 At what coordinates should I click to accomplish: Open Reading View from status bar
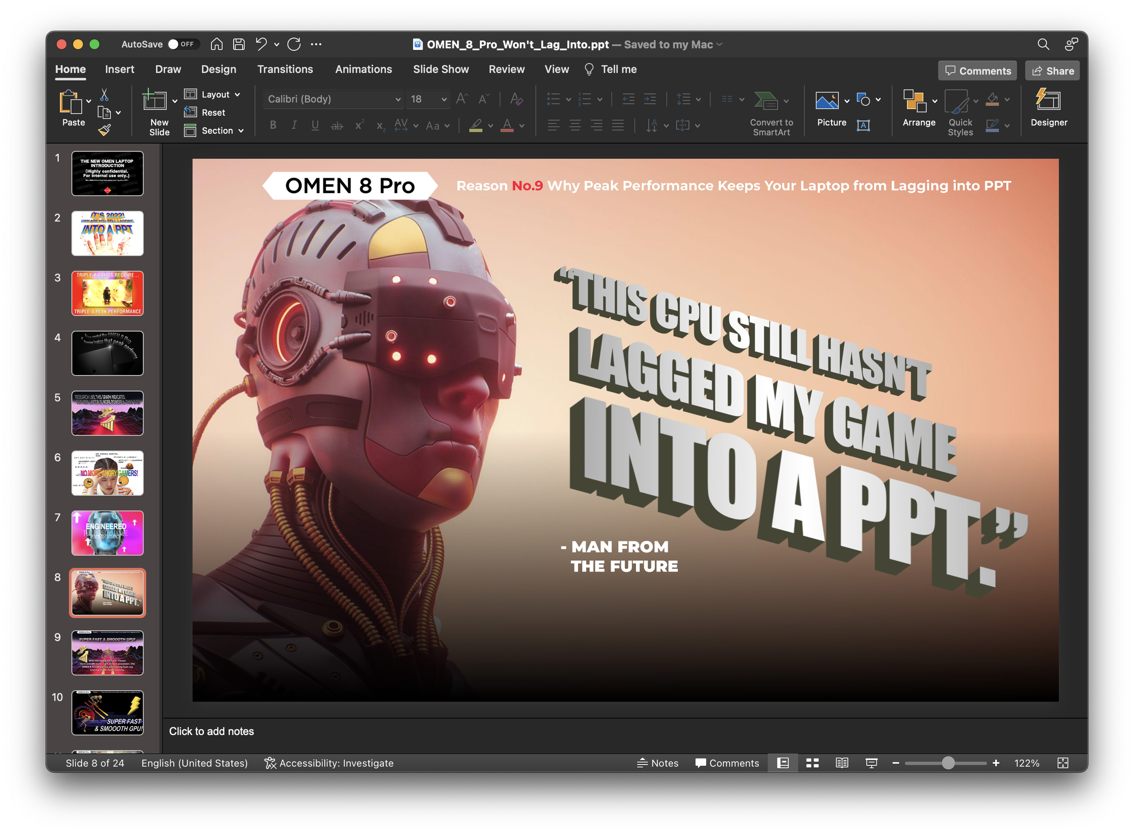click(x=841, y=763)
